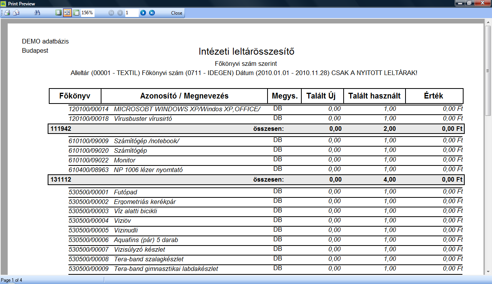Select the multiple pages view icon
The width and height of the screenshot is (492, 284).
coord(76,13)
